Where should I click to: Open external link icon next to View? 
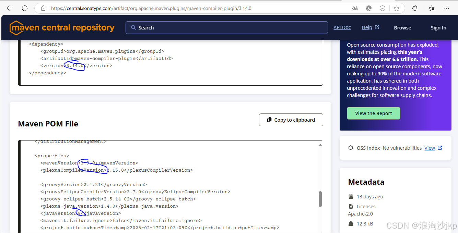(x=440, y=148)
